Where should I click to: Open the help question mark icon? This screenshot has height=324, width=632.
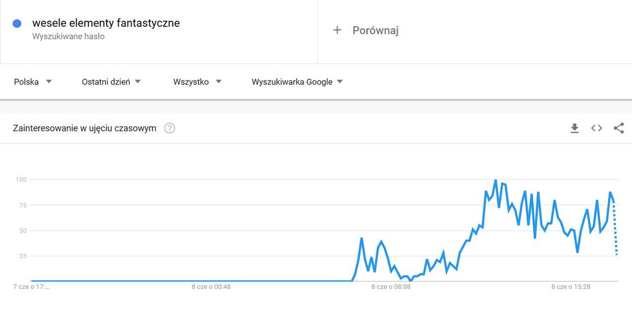170,128
